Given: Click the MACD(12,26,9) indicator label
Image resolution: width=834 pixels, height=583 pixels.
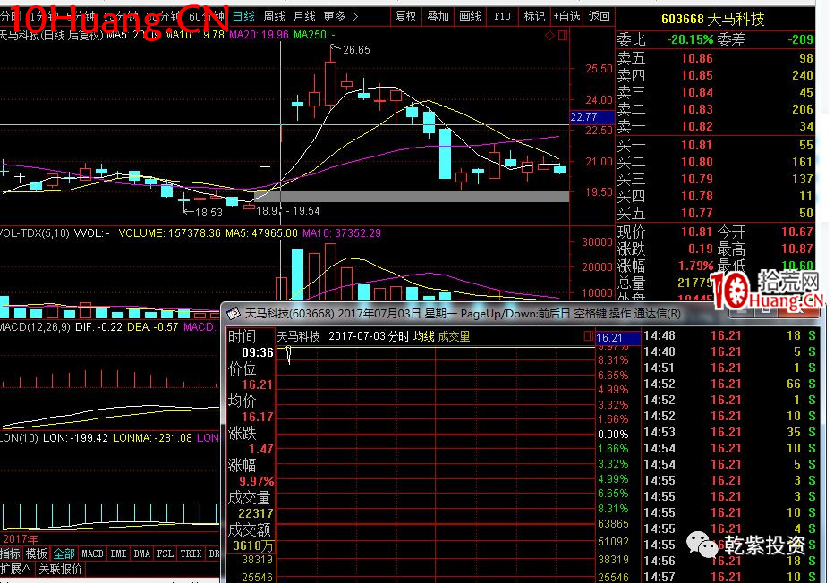Looking at the screenshot, I should point(35,327).
